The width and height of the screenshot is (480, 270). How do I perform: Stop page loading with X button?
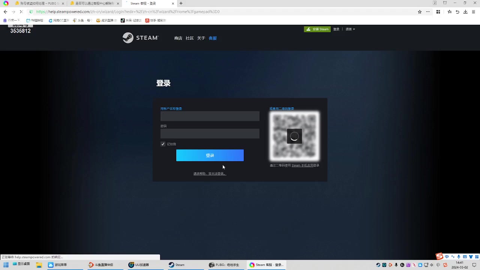(x=22, y=12)
